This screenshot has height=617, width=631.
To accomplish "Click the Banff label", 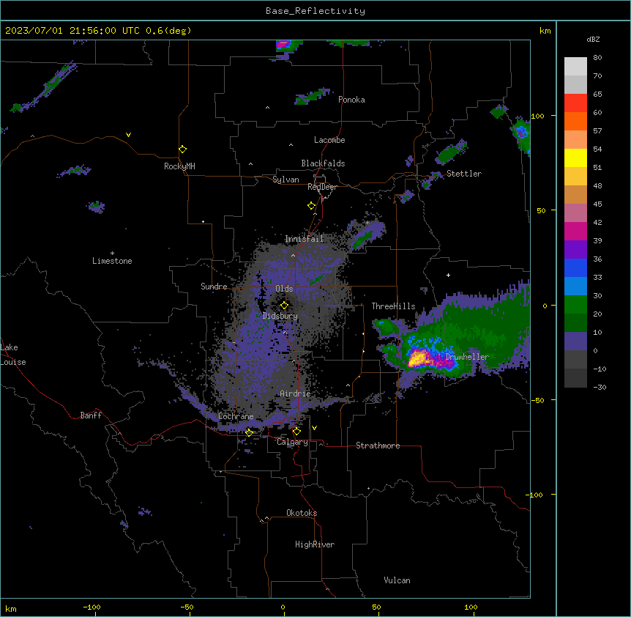I will pos(91,415).
